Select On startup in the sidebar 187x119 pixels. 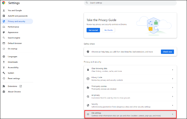[x=13, y=49]
